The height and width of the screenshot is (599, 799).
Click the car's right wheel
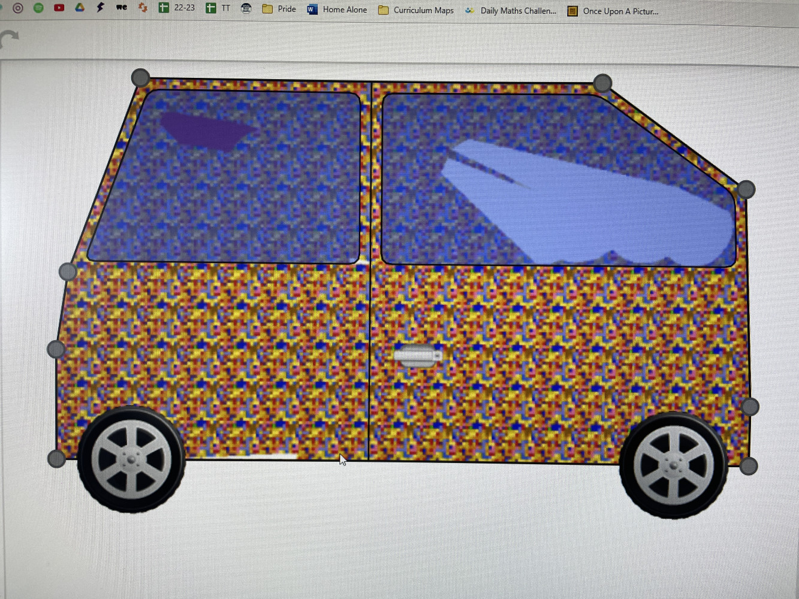coord(674,465)
